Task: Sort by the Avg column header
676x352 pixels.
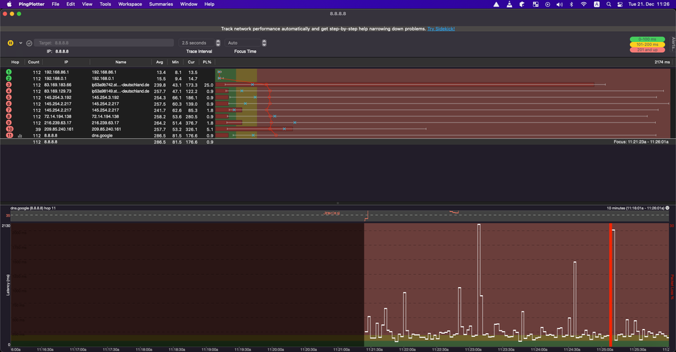Action: click(x=159, y=62)
